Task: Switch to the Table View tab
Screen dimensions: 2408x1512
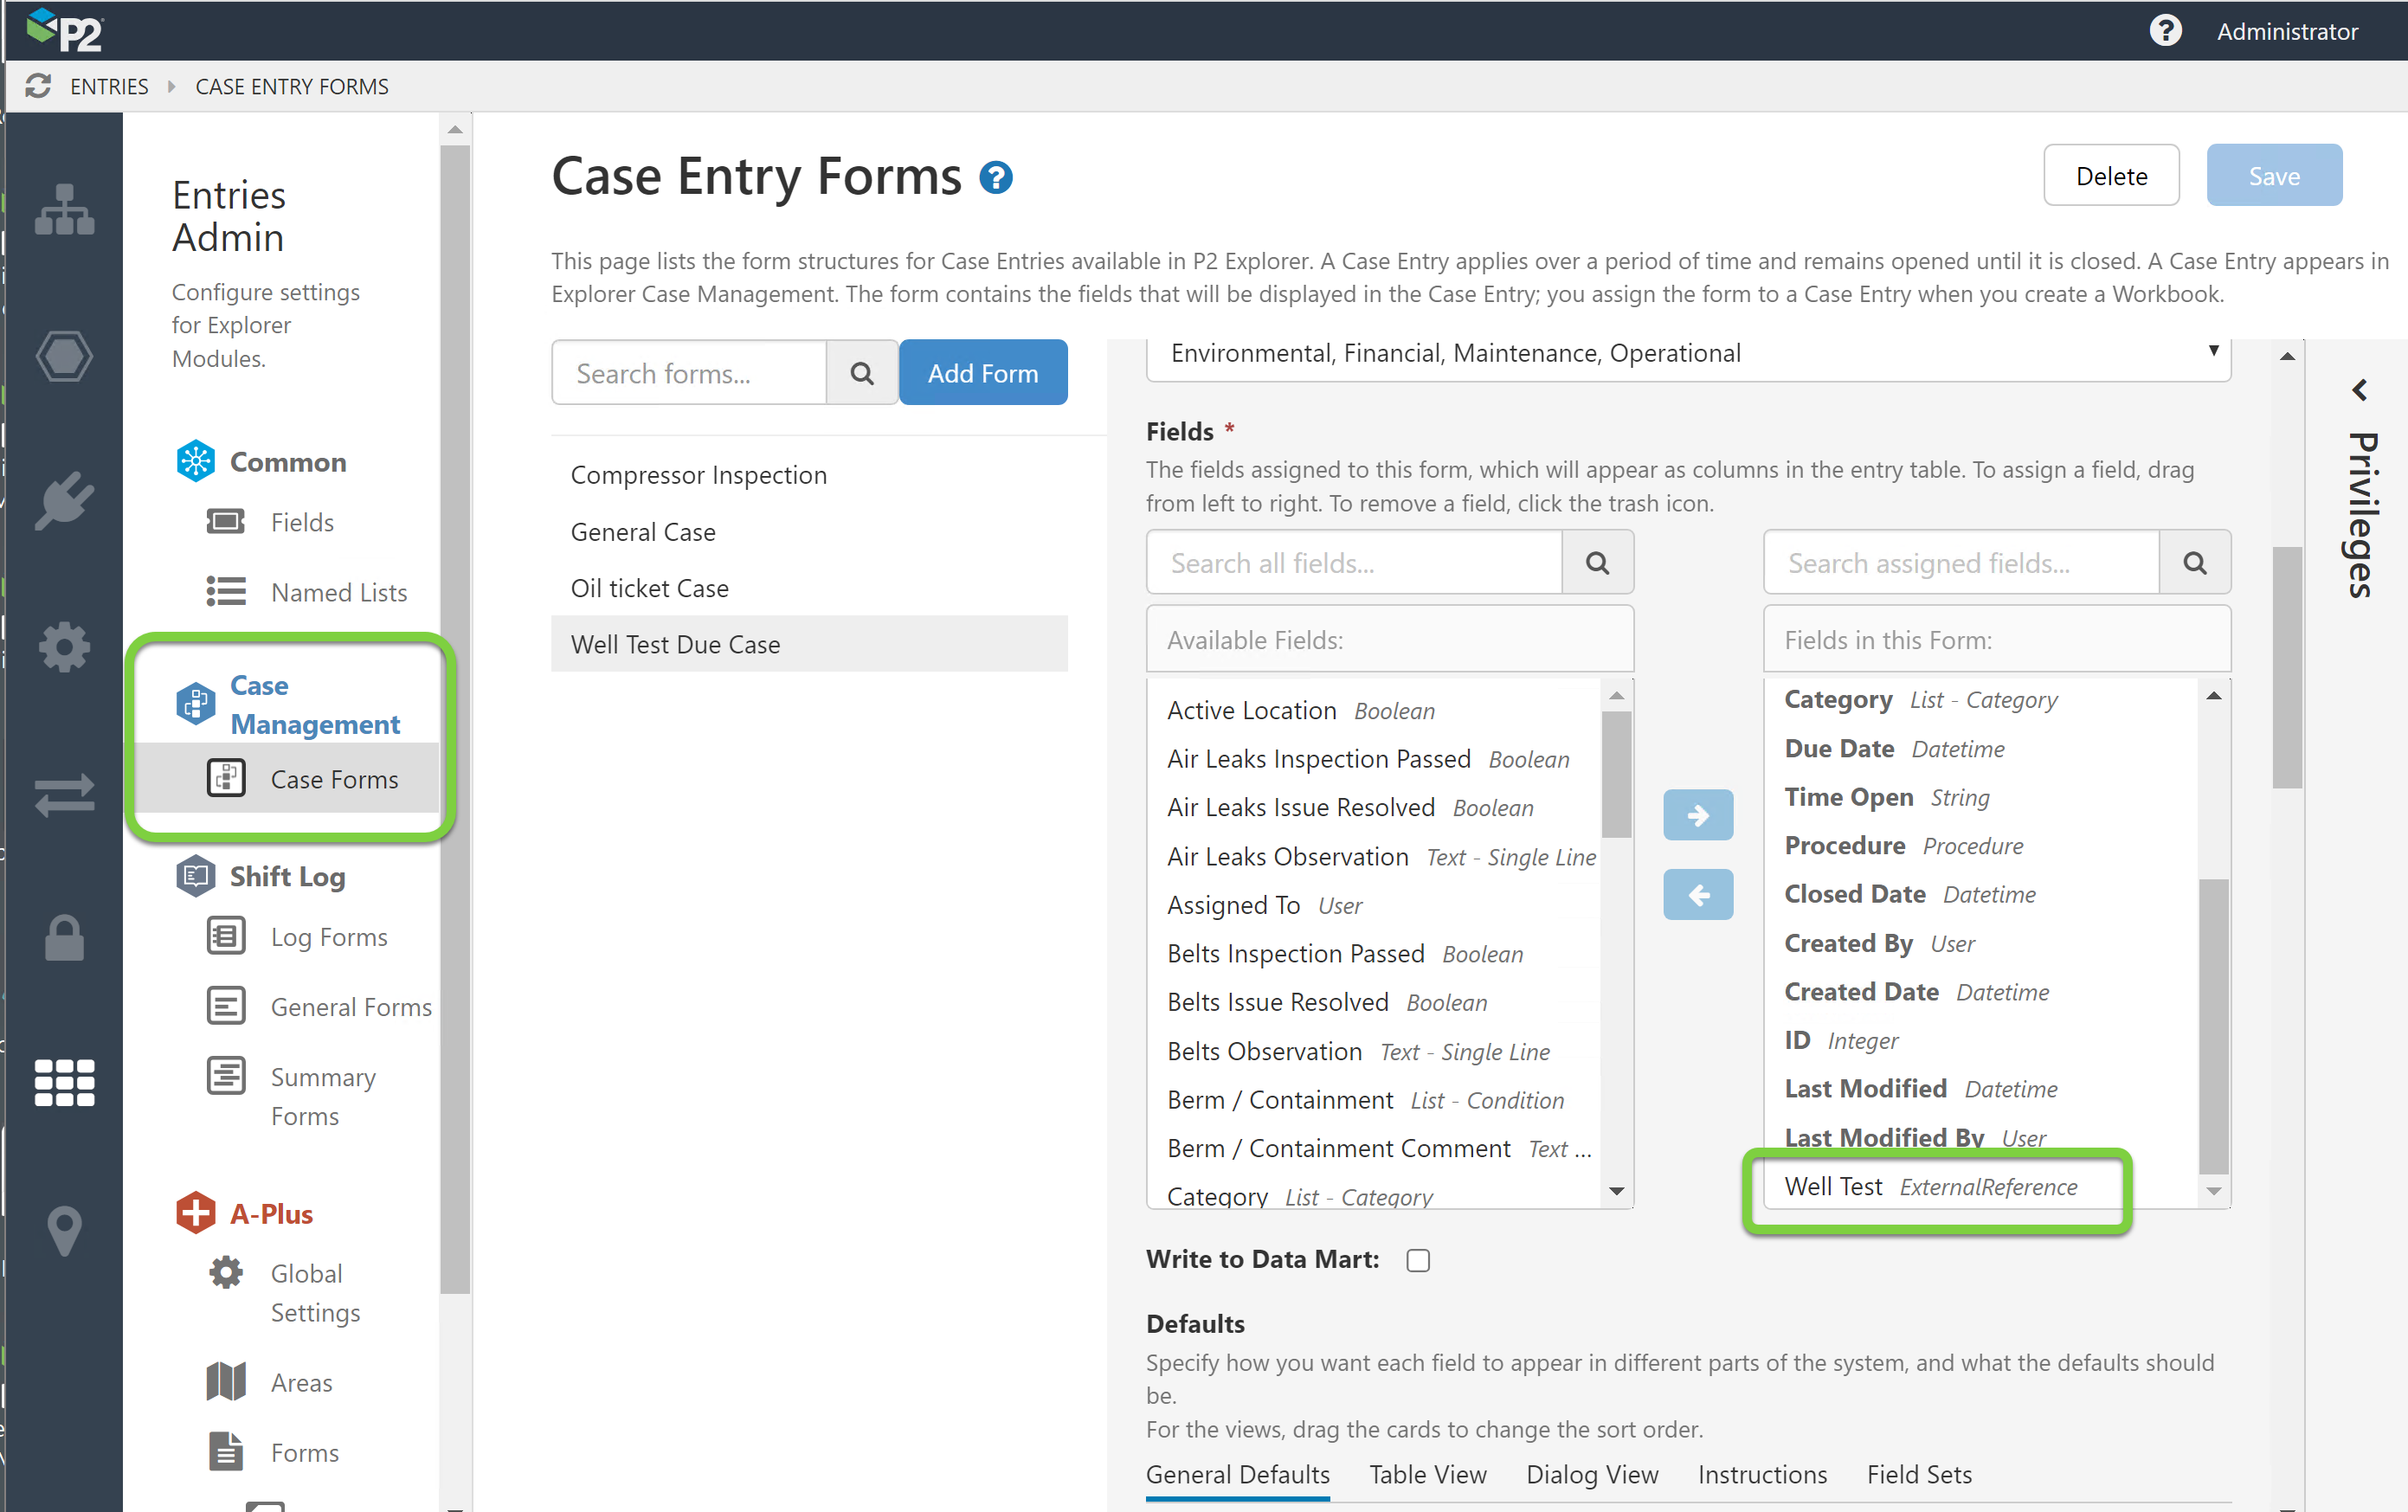Action: 1427,1474
